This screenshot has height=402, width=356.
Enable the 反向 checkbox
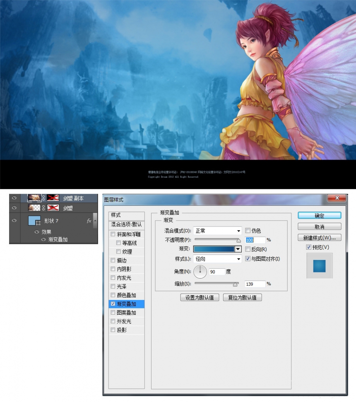point(248,249)
